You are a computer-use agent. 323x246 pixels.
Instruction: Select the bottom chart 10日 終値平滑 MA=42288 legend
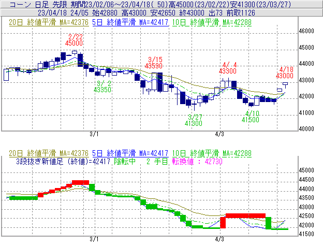(212, 153)
